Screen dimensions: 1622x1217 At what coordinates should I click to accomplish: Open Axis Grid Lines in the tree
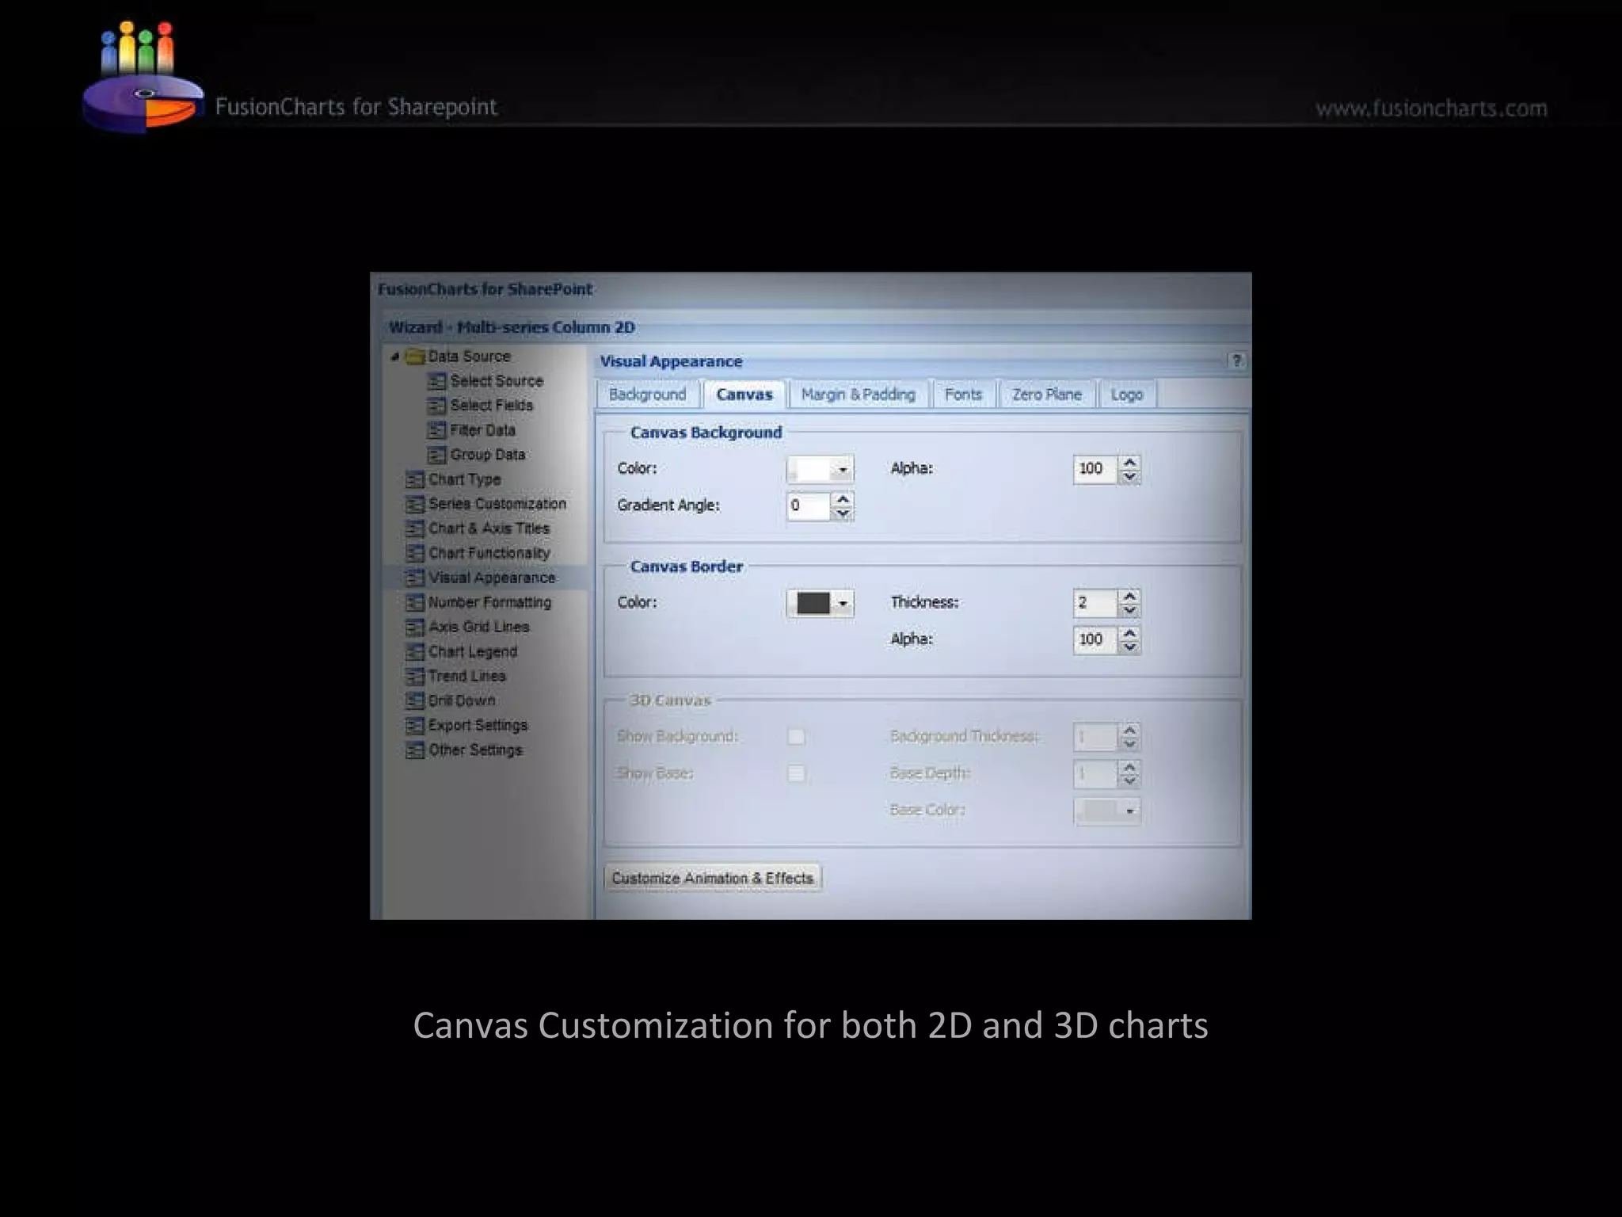478,627
